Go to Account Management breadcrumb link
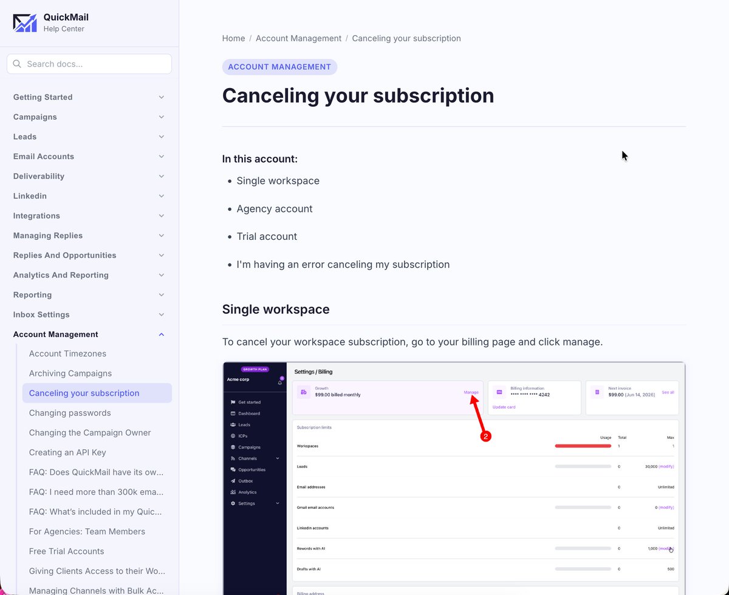Image resolution: width=729 pixels, height=595 pixels. point(299,38)
